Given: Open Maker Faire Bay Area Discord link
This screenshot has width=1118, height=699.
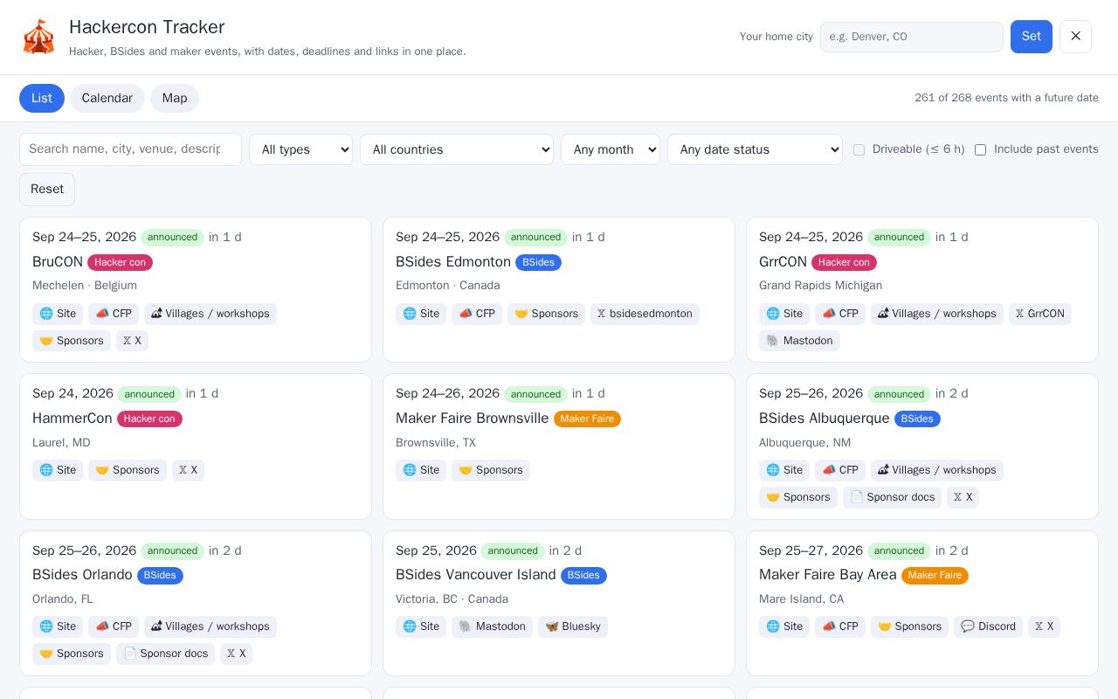Looking at the screenshot, I should (x=988, y=626).
